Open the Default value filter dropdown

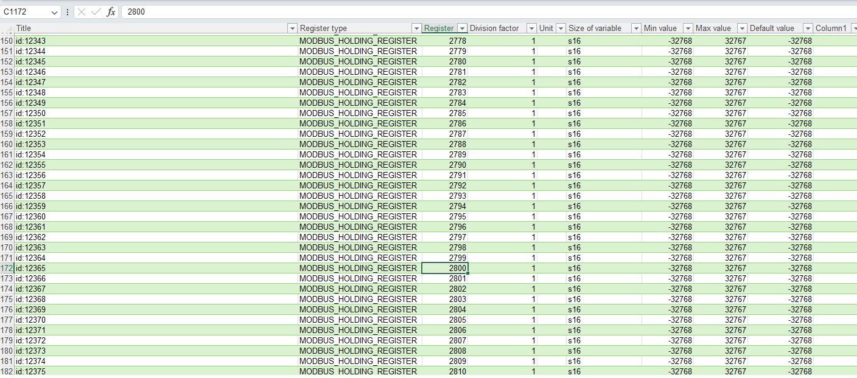coord(808,29)
